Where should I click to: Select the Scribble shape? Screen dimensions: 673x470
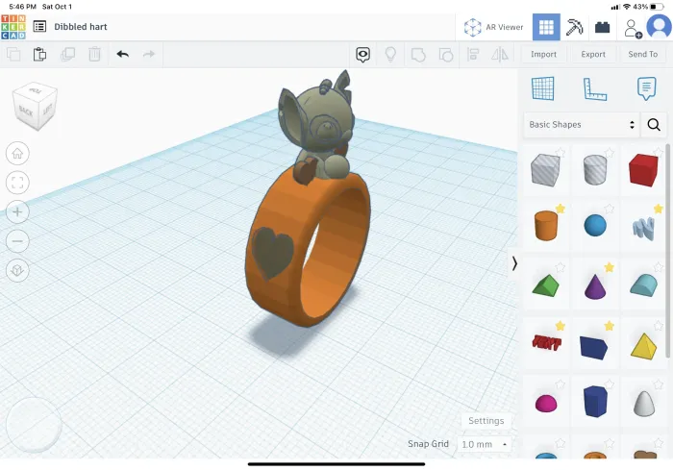click(643, 228)
